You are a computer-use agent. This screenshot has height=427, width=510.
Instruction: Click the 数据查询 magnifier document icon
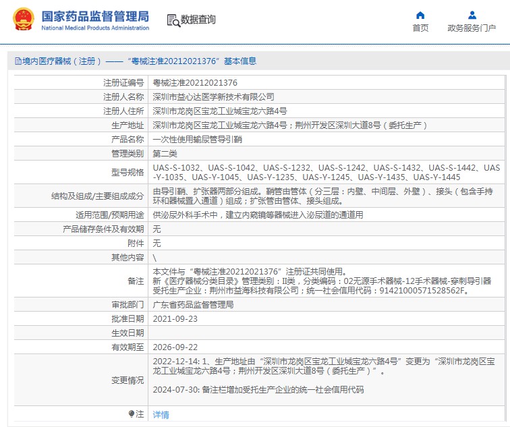(x=173, y=20)
